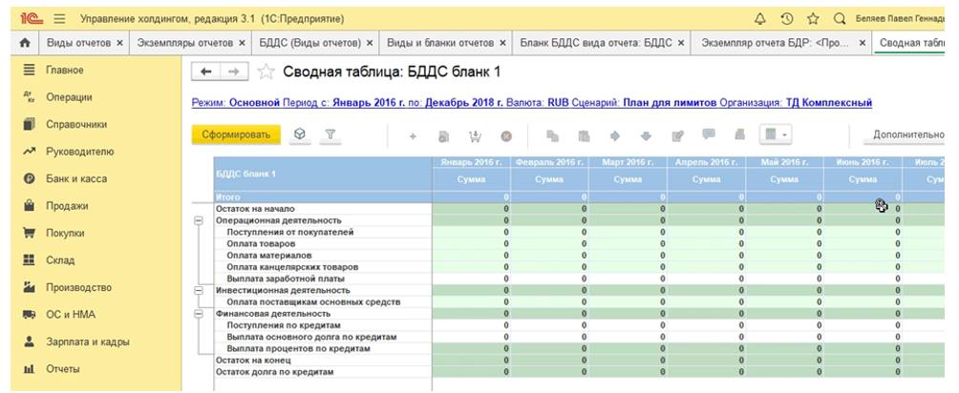Click the Январь 2016 г. period link

[369, 103]
